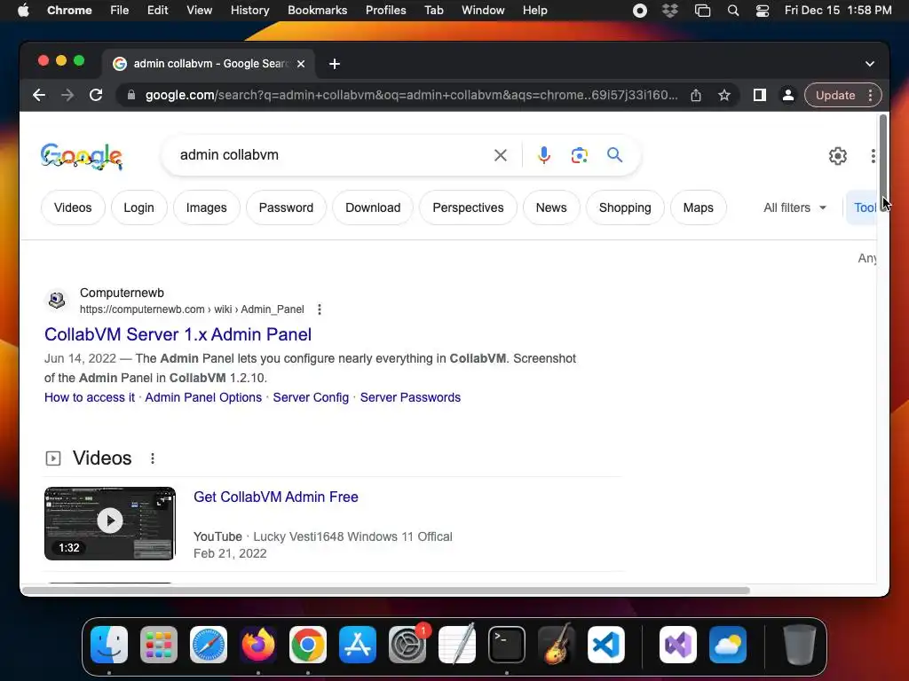Screen dimensions: 909x681
Task: Open Get CollabVM Admin Free video link
Action: pos(276,497)
